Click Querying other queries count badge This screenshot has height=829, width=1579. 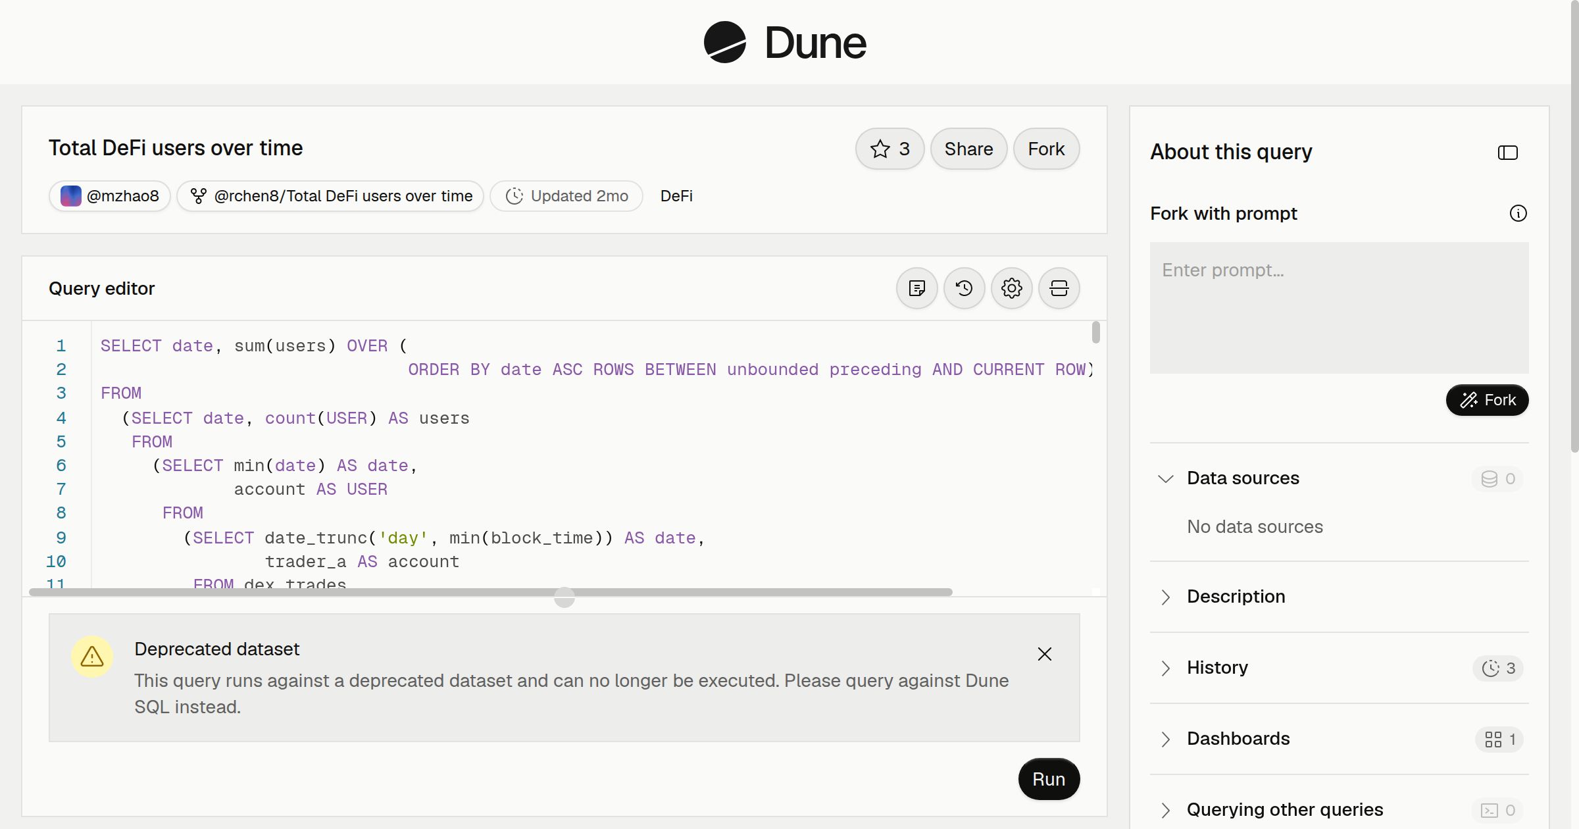click(x=1497, y=810)
